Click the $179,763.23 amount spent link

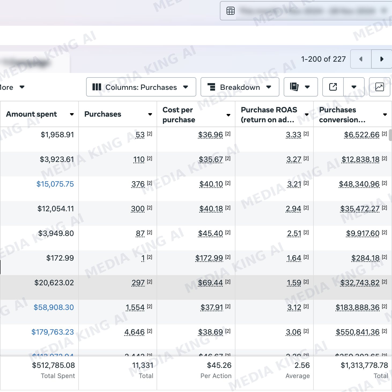(53, 332)
